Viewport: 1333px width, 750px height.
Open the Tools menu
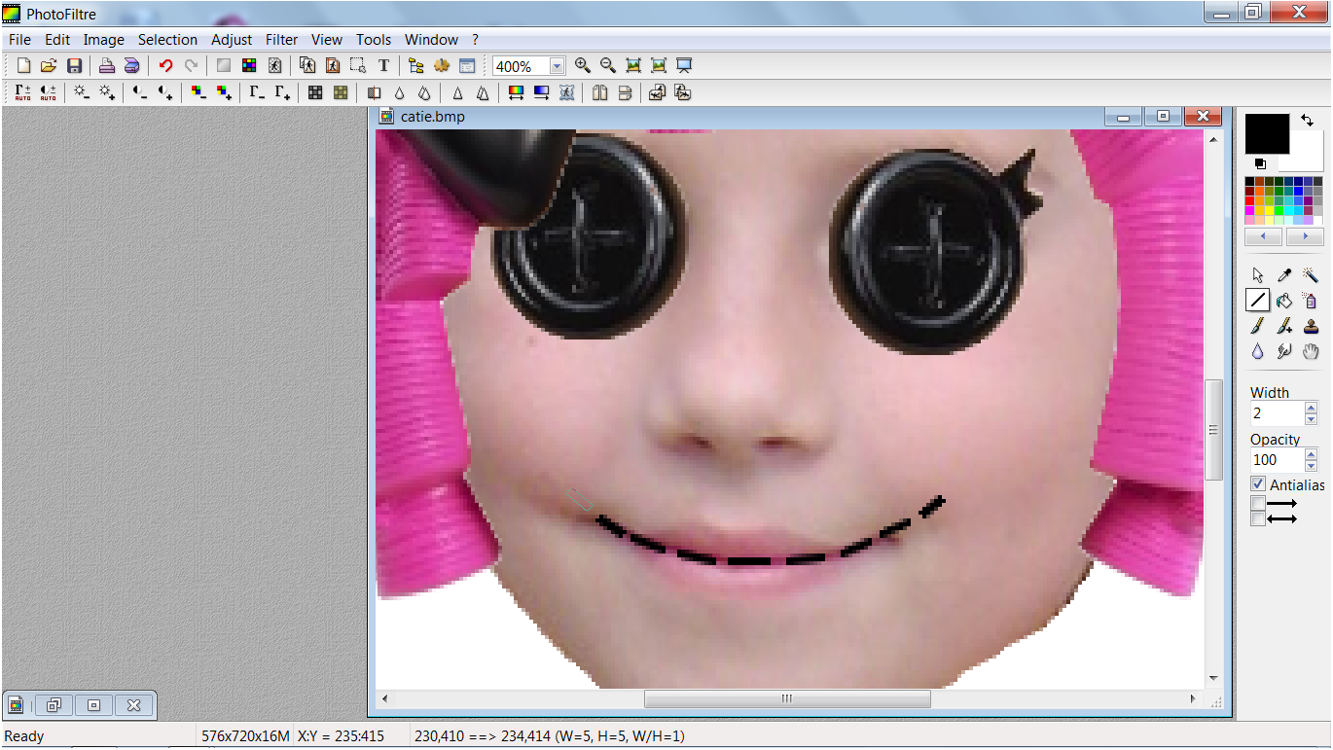click(x=374, y=40)
